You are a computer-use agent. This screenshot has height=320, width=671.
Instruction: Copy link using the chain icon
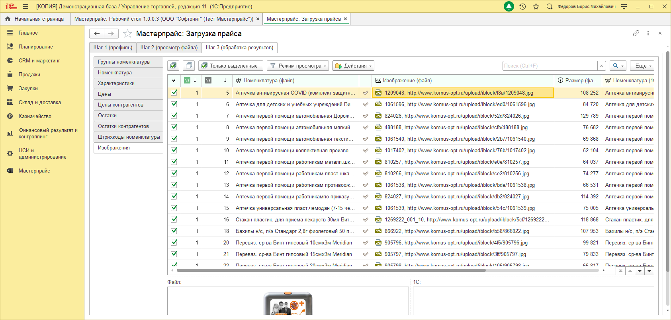(636, 33)
